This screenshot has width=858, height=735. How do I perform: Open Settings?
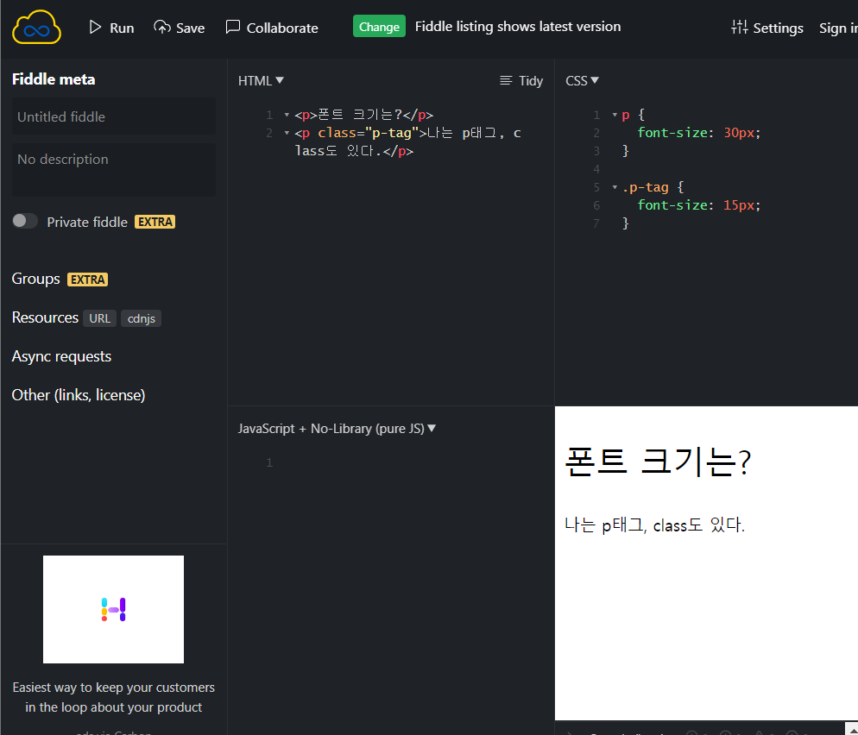(767, 28)
